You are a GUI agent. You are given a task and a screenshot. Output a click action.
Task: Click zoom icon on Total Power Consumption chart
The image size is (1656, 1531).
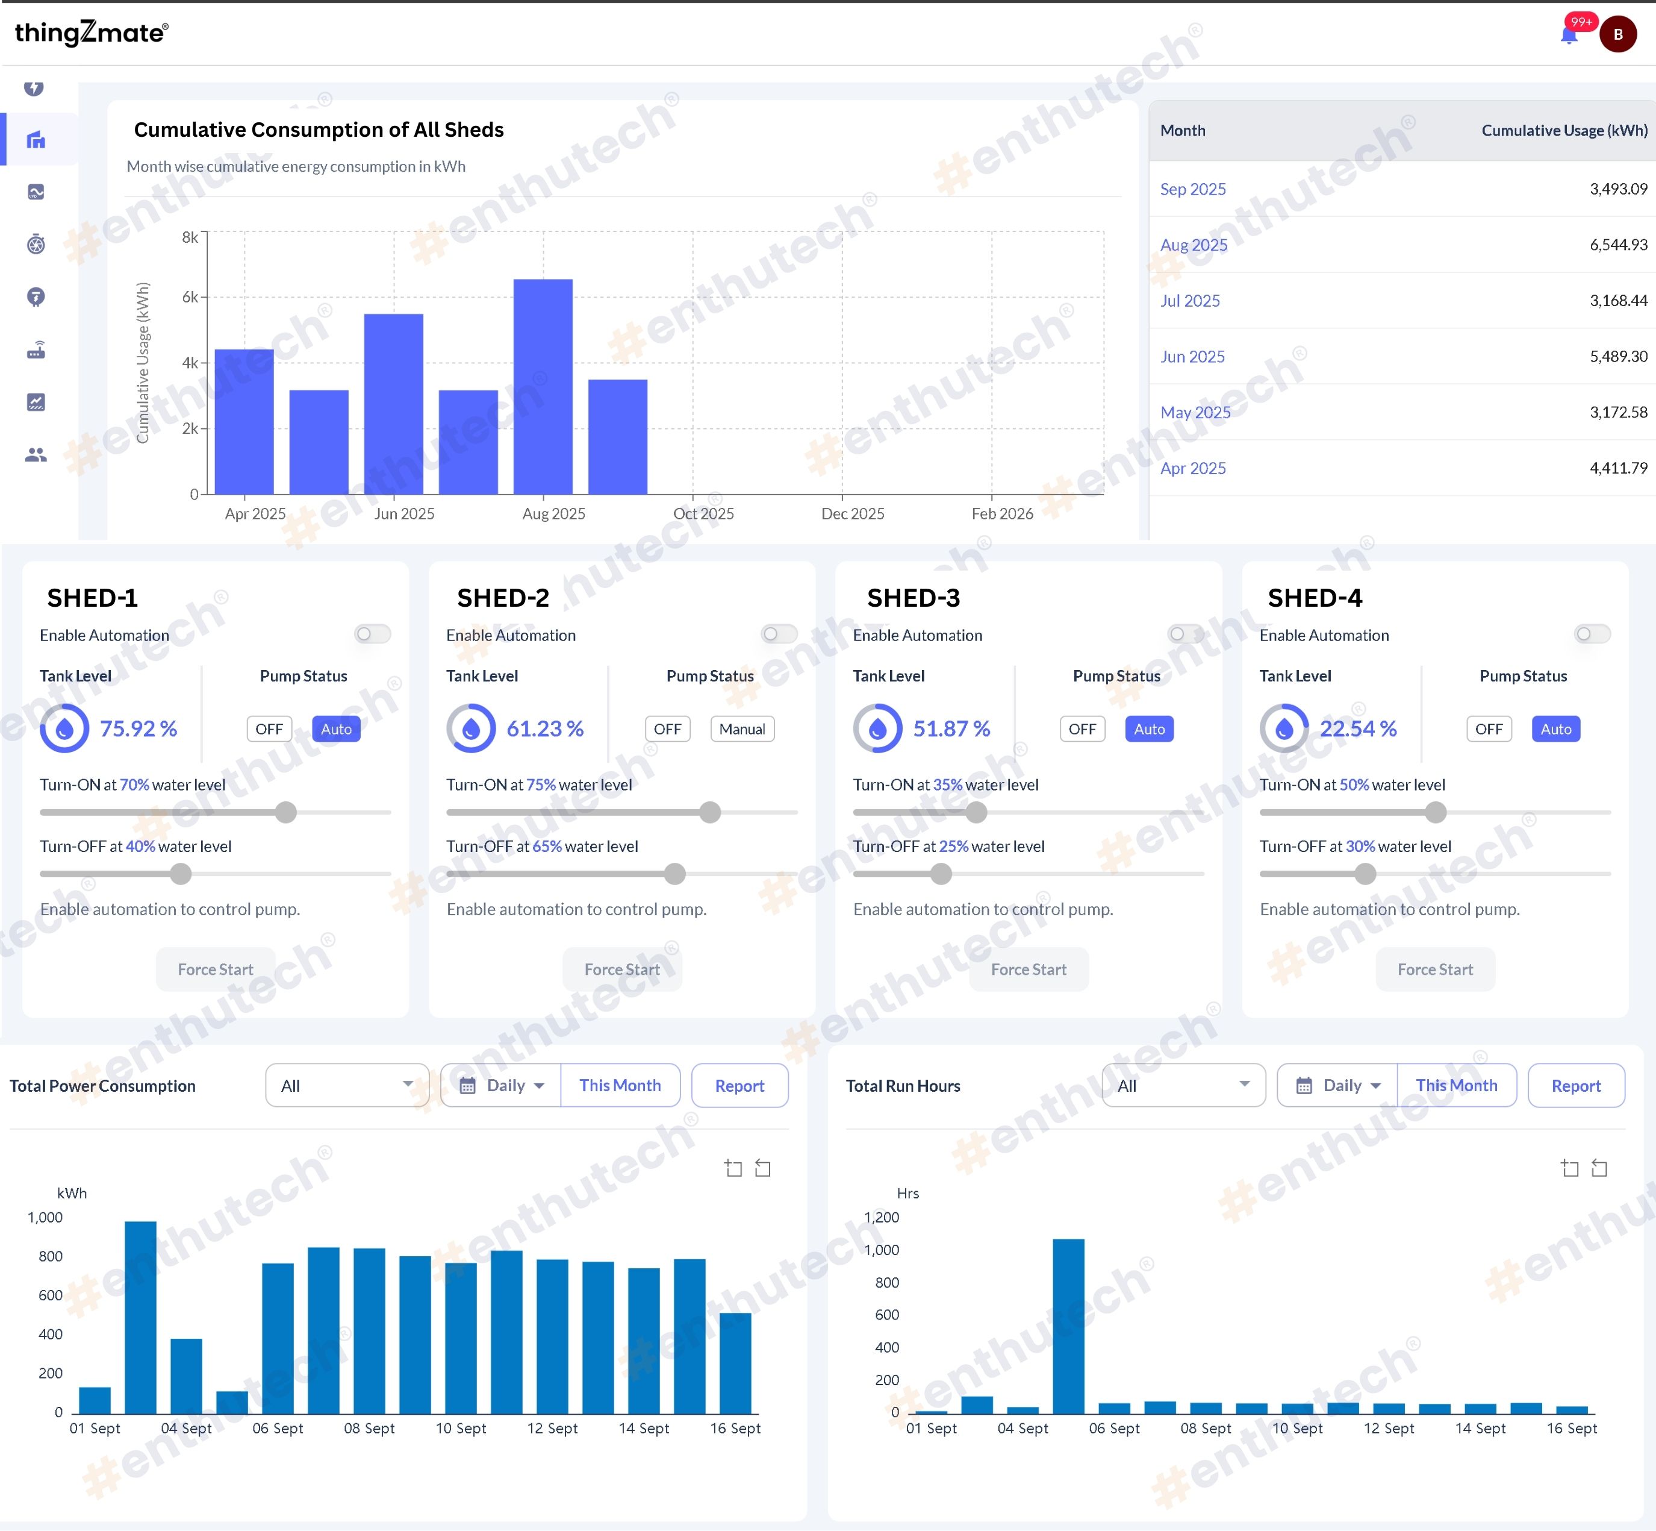click(733, 1168)
